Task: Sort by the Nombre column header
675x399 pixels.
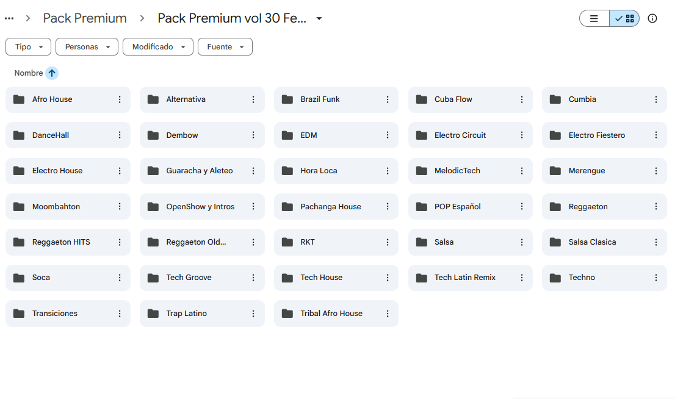Action: pos(29,73)
